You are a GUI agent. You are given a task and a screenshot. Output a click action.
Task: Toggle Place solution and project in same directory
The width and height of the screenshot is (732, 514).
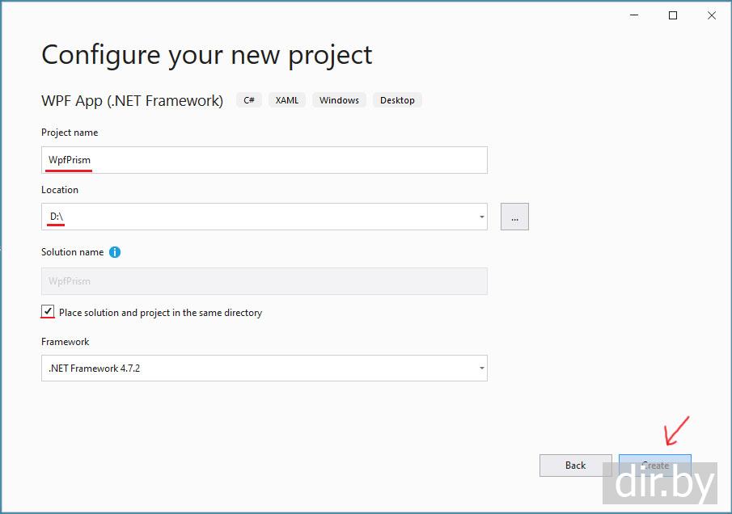pyautogui.click(x=49, y=312)
